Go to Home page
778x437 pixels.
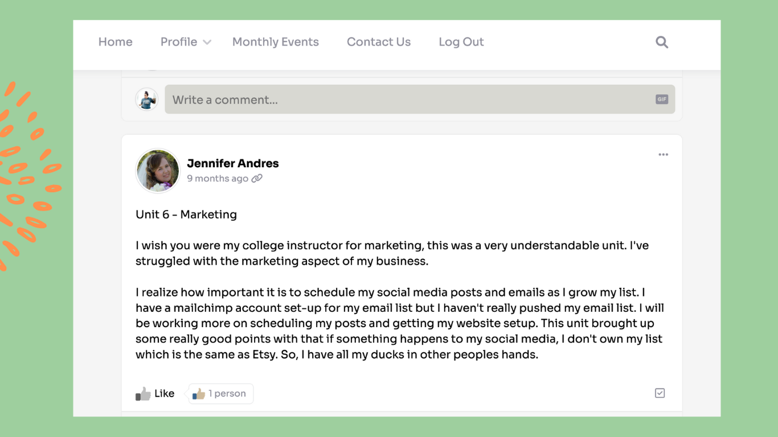click(115, 42)
